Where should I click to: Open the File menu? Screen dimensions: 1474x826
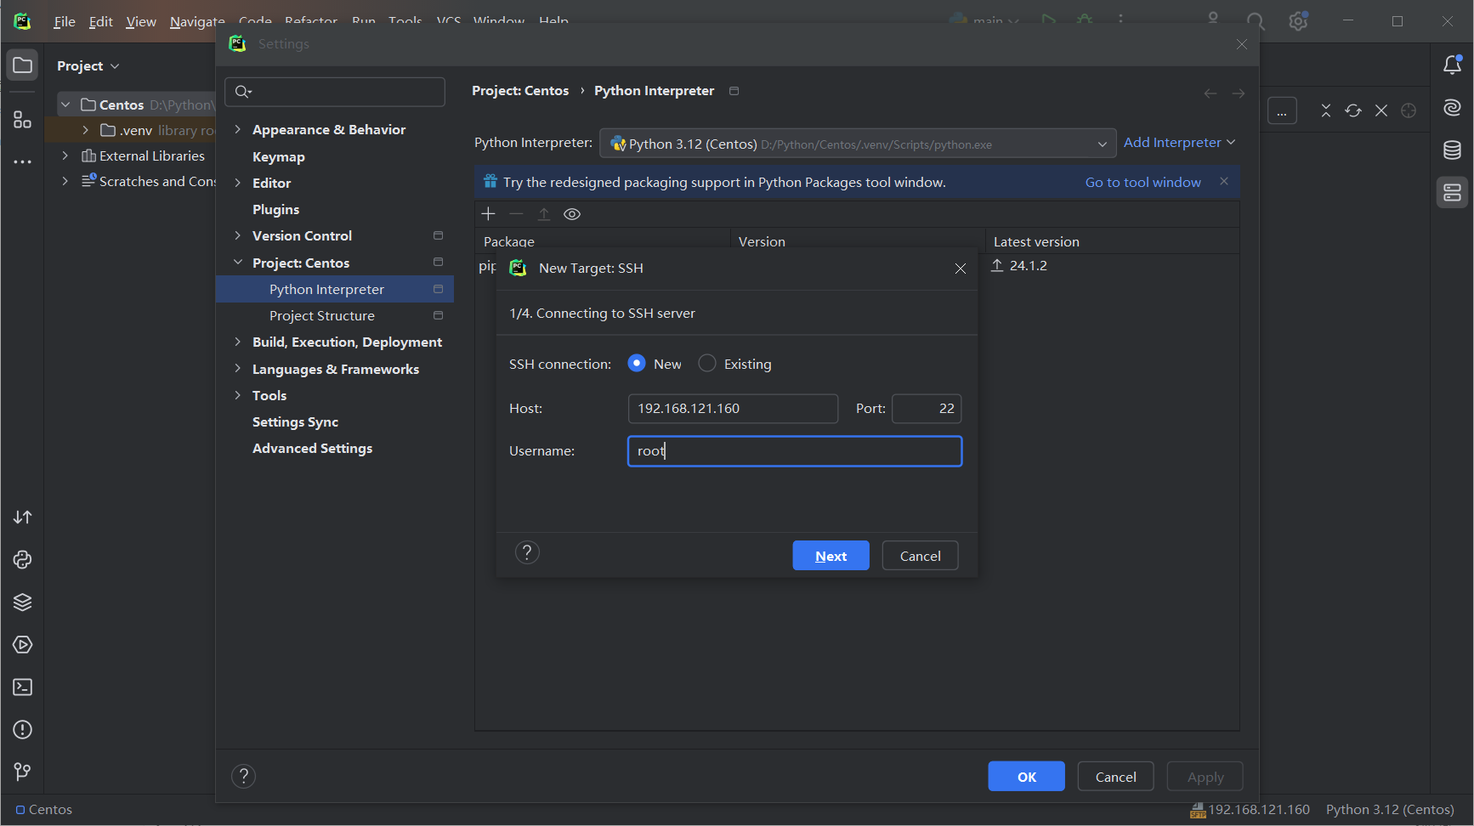click(65, 22)
